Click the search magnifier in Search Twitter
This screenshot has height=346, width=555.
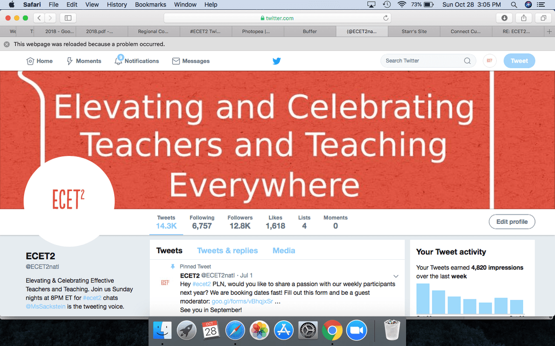point(468,60)
